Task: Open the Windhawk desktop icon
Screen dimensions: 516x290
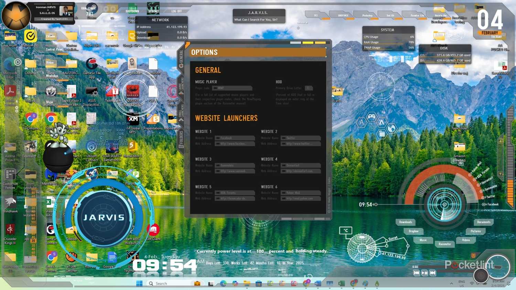Action: [10, 205]
